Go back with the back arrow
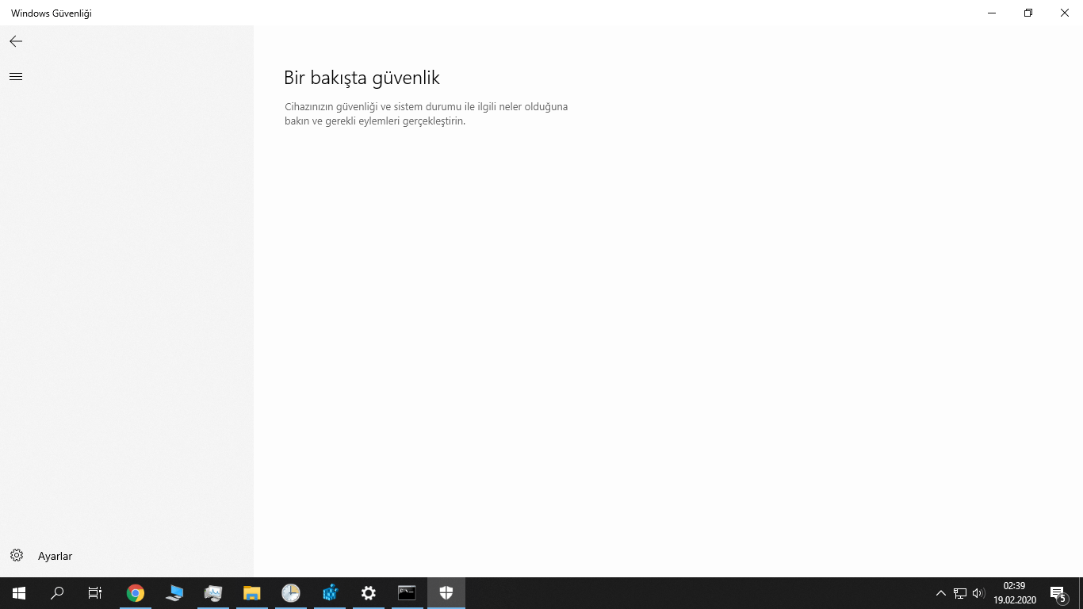 16,41
